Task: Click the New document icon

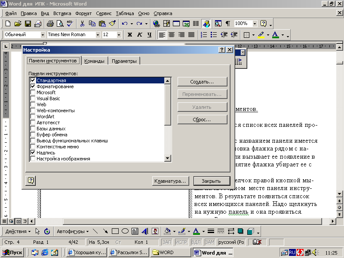Action: coord(8,24)
